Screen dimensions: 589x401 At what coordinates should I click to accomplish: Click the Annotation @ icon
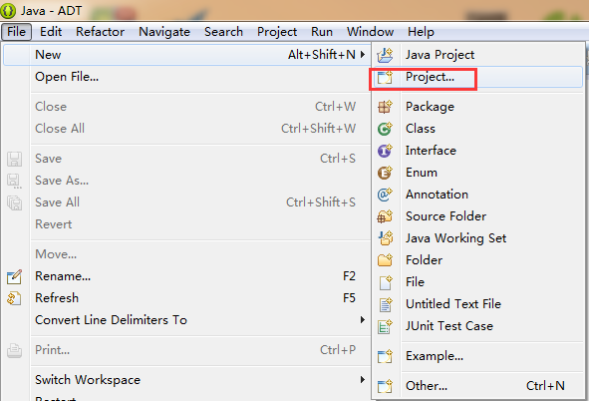(385, 195)
